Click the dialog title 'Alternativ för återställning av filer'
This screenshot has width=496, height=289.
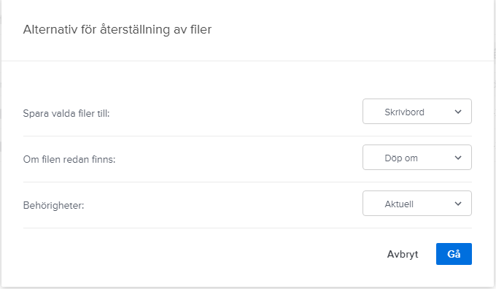pos(117,29)
